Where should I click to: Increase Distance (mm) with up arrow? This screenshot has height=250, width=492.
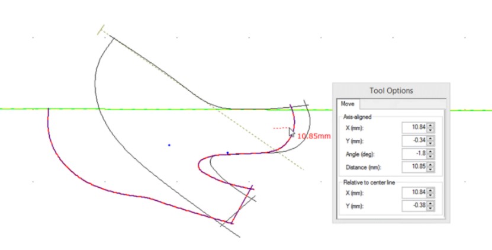[x=430, y=165]
